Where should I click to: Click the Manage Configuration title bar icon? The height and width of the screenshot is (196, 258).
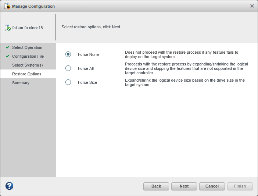(7, 6)
